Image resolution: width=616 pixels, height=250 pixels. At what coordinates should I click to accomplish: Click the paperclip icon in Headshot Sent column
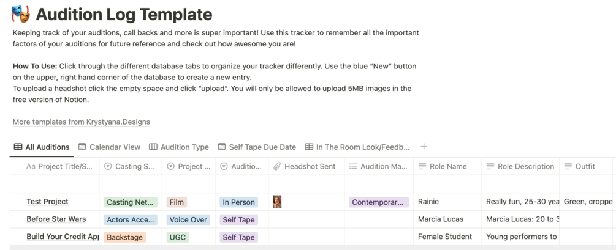pos(277,166)
